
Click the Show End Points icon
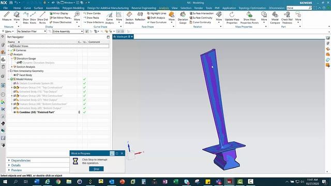point(42,18)
